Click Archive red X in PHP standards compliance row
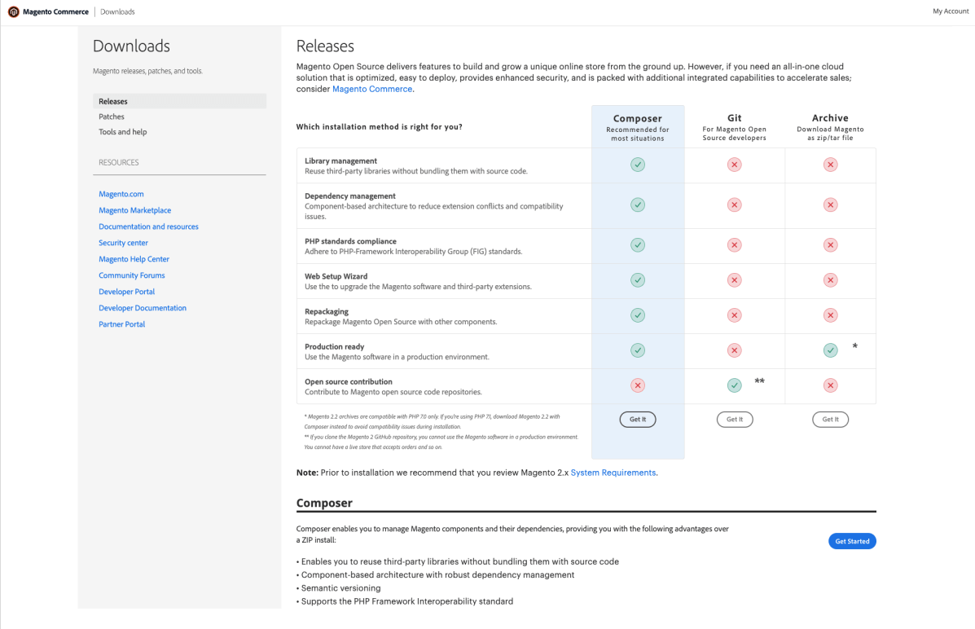Image resolution: width=975 pixels, height=629 pixels. [830, 245]
